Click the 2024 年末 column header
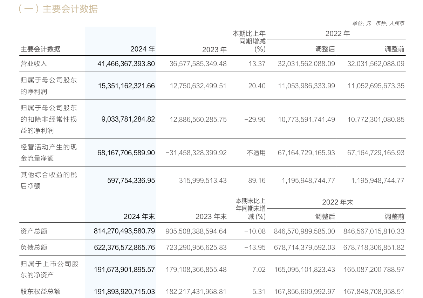 (140, 217)
